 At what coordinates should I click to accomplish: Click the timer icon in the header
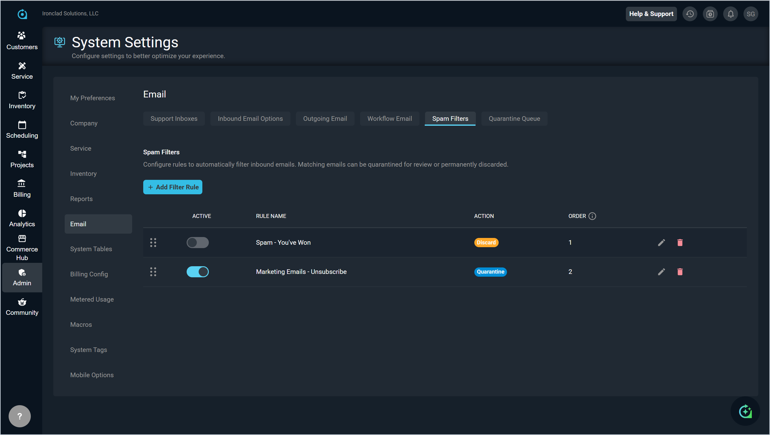pos(710,14)
